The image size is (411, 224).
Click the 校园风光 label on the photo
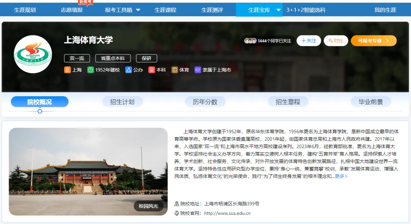pyautogui.click(x=148, y=206)
